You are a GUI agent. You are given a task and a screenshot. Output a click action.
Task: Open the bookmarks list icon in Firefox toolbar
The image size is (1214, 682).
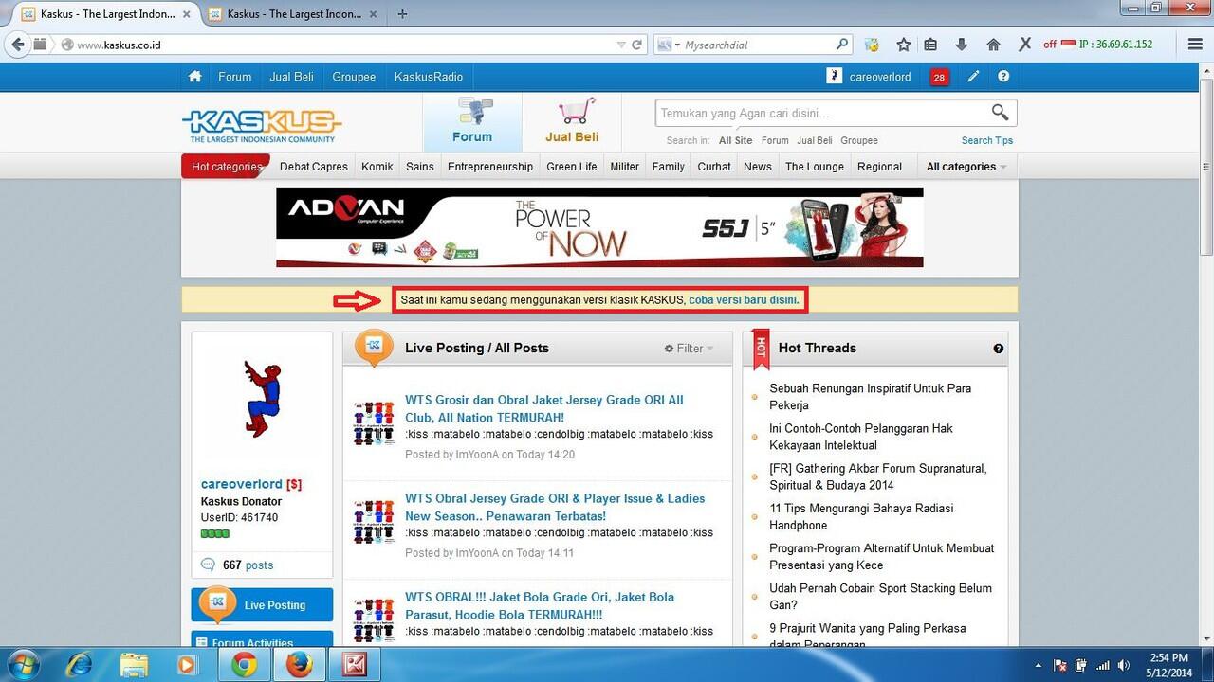(x=930, y=45)
